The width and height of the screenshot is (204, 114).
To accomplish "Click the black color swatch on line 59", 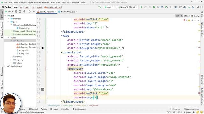I will point(42,48).
